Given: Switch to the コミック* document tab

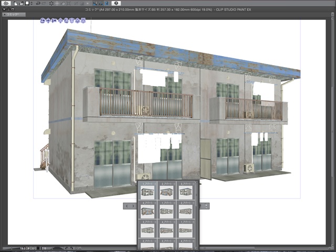Looking at the screenshot, I should click(14, 15).
